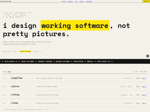Open the [work] navigation link

click(64, 1)
